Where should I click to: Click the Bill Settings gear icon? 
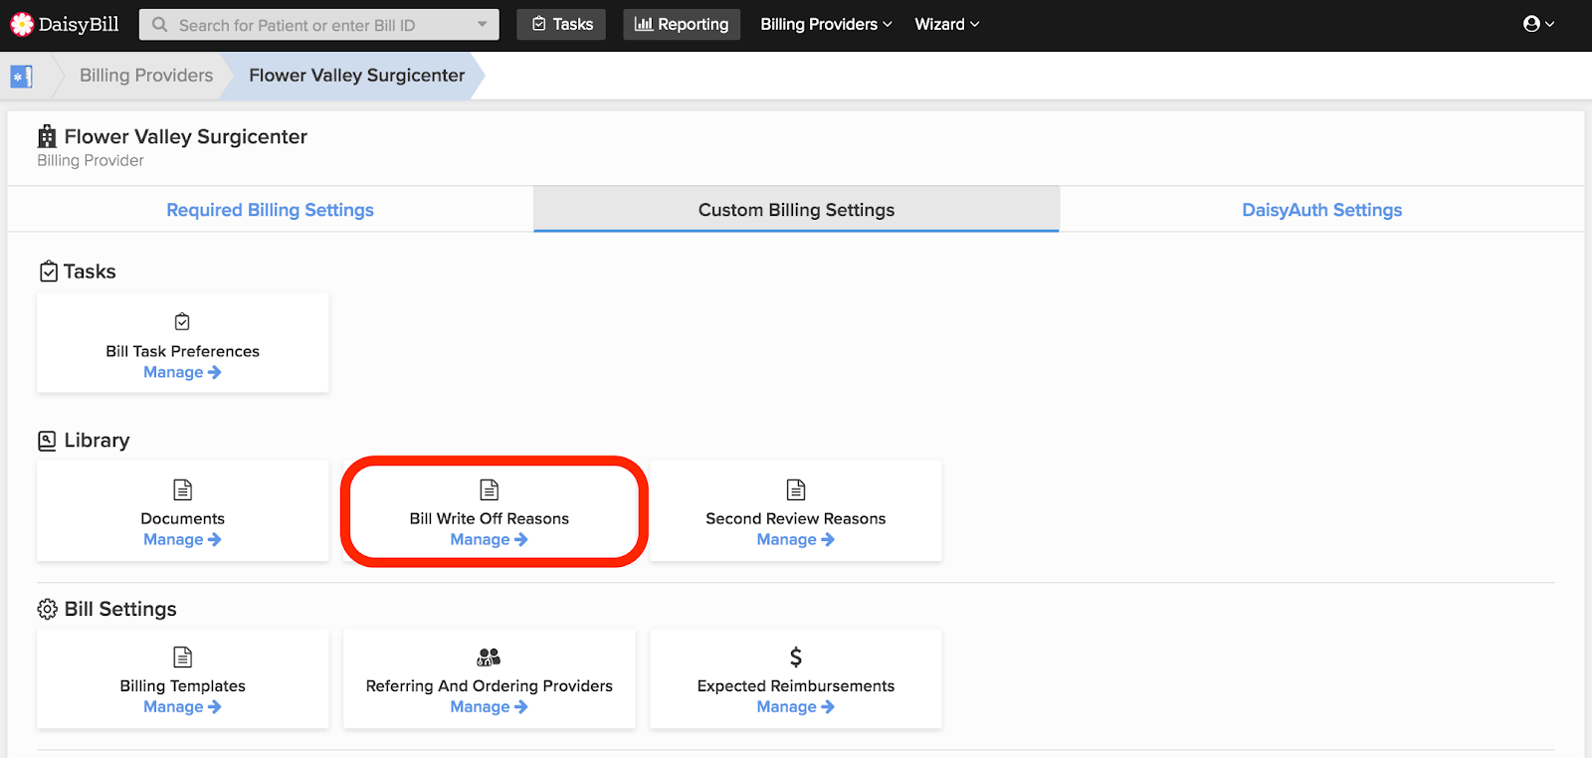tap(47, 609)
